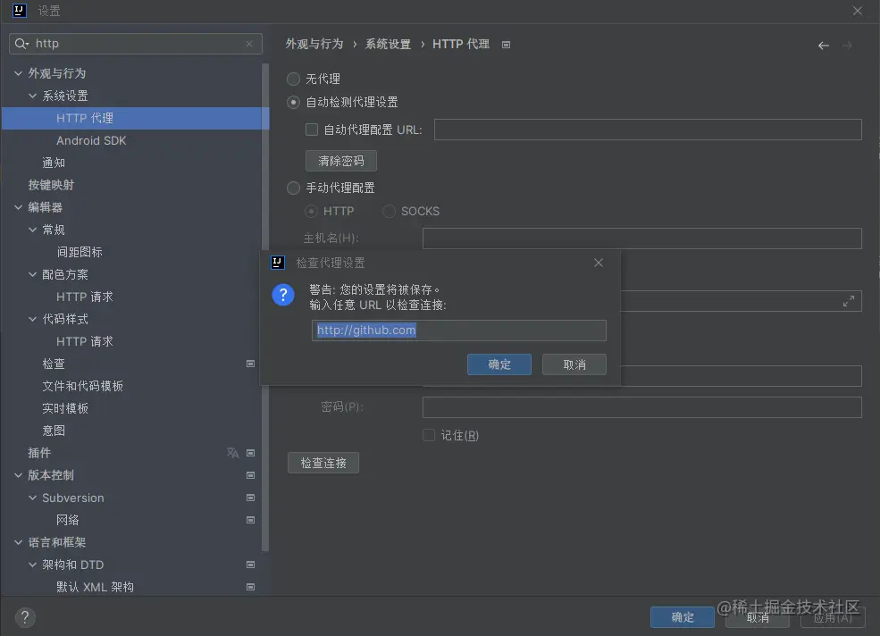Click the forward navigation arrow

click(x=848, y=46)
